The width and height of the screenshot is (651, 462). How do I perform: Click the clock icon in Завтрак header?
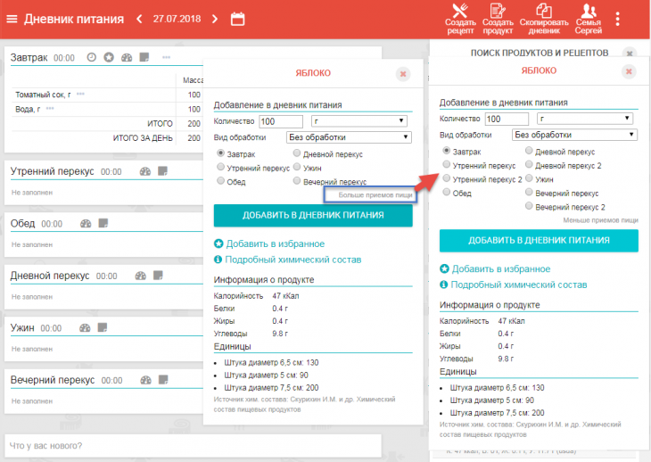point(91,57)
